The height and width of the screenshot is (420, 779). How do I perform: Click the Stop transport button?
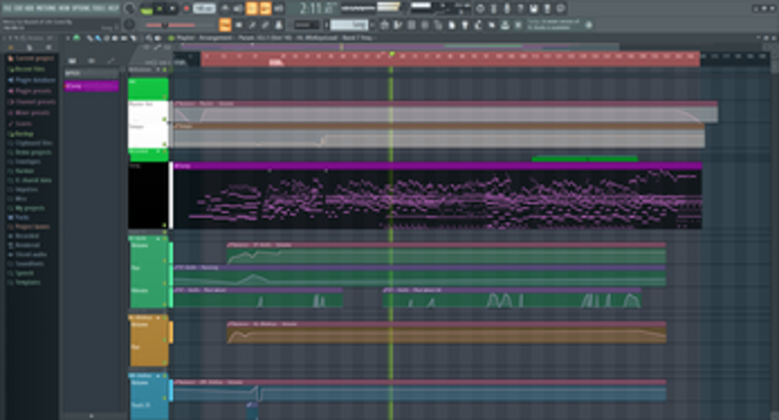pyautogui.click(x=173, y=9)
